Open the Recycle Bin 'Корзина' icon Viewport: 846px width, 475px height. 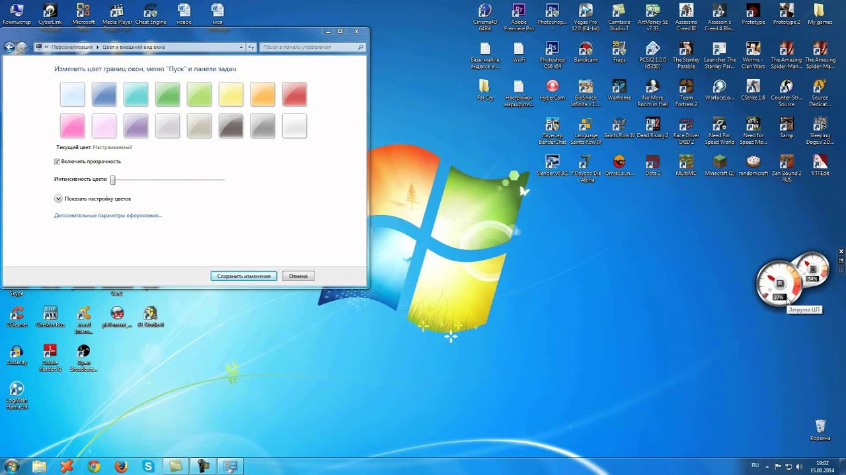(820, 429)
